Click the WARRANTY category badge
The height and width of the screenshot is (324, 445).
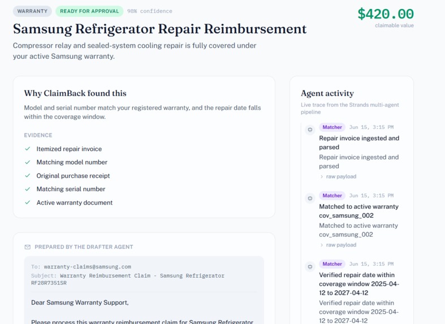pyautogui.click(x=32, y=11)
